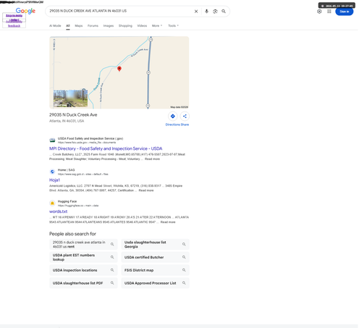
Task: Search 'USDA plant EST numbers lookup' suggestion
Action: [x=83, y=257]
